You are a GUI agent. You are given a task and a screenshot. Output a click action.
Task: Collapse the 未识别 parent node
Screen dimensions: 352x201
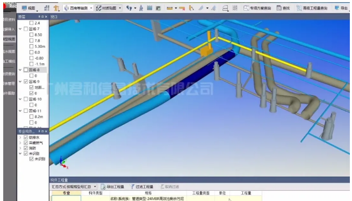pos(20,153)
